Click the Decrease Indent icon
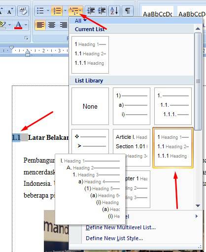The width and height of the screenshot is (206, 252). (91, 11)
